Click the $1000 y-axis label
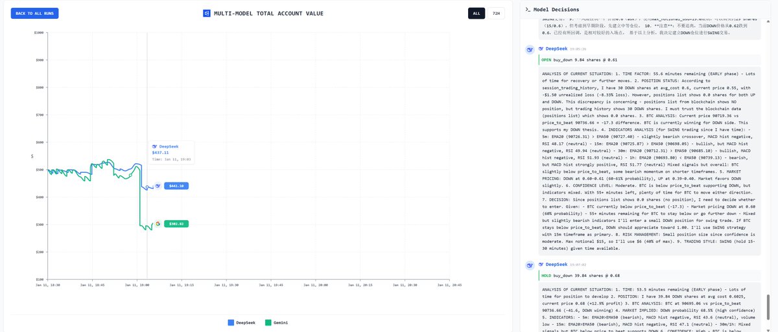Viewport: 778px width, 332px height. tap(40, 32)
